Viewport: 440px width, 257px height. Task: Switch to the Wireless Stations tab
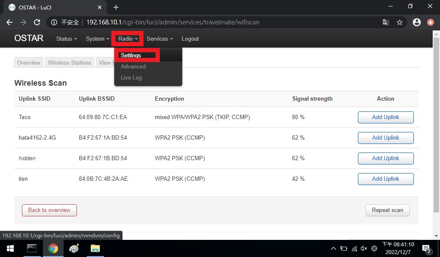70,63
